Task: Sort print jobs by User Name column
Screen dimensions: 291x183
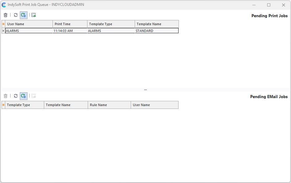Action: pos(29,24)
